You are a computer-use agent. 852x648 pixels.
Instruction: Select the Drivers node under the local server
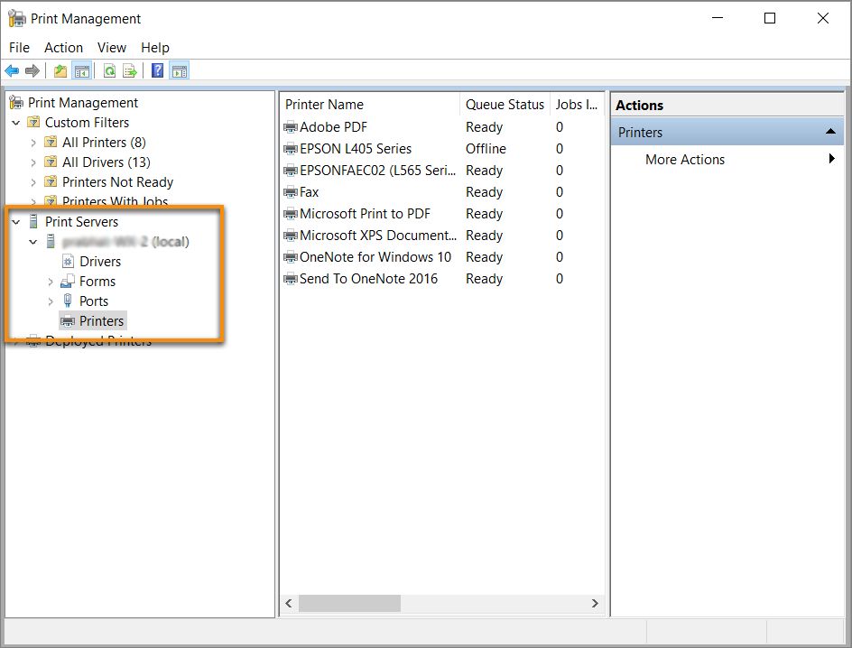tap(99, 261)
